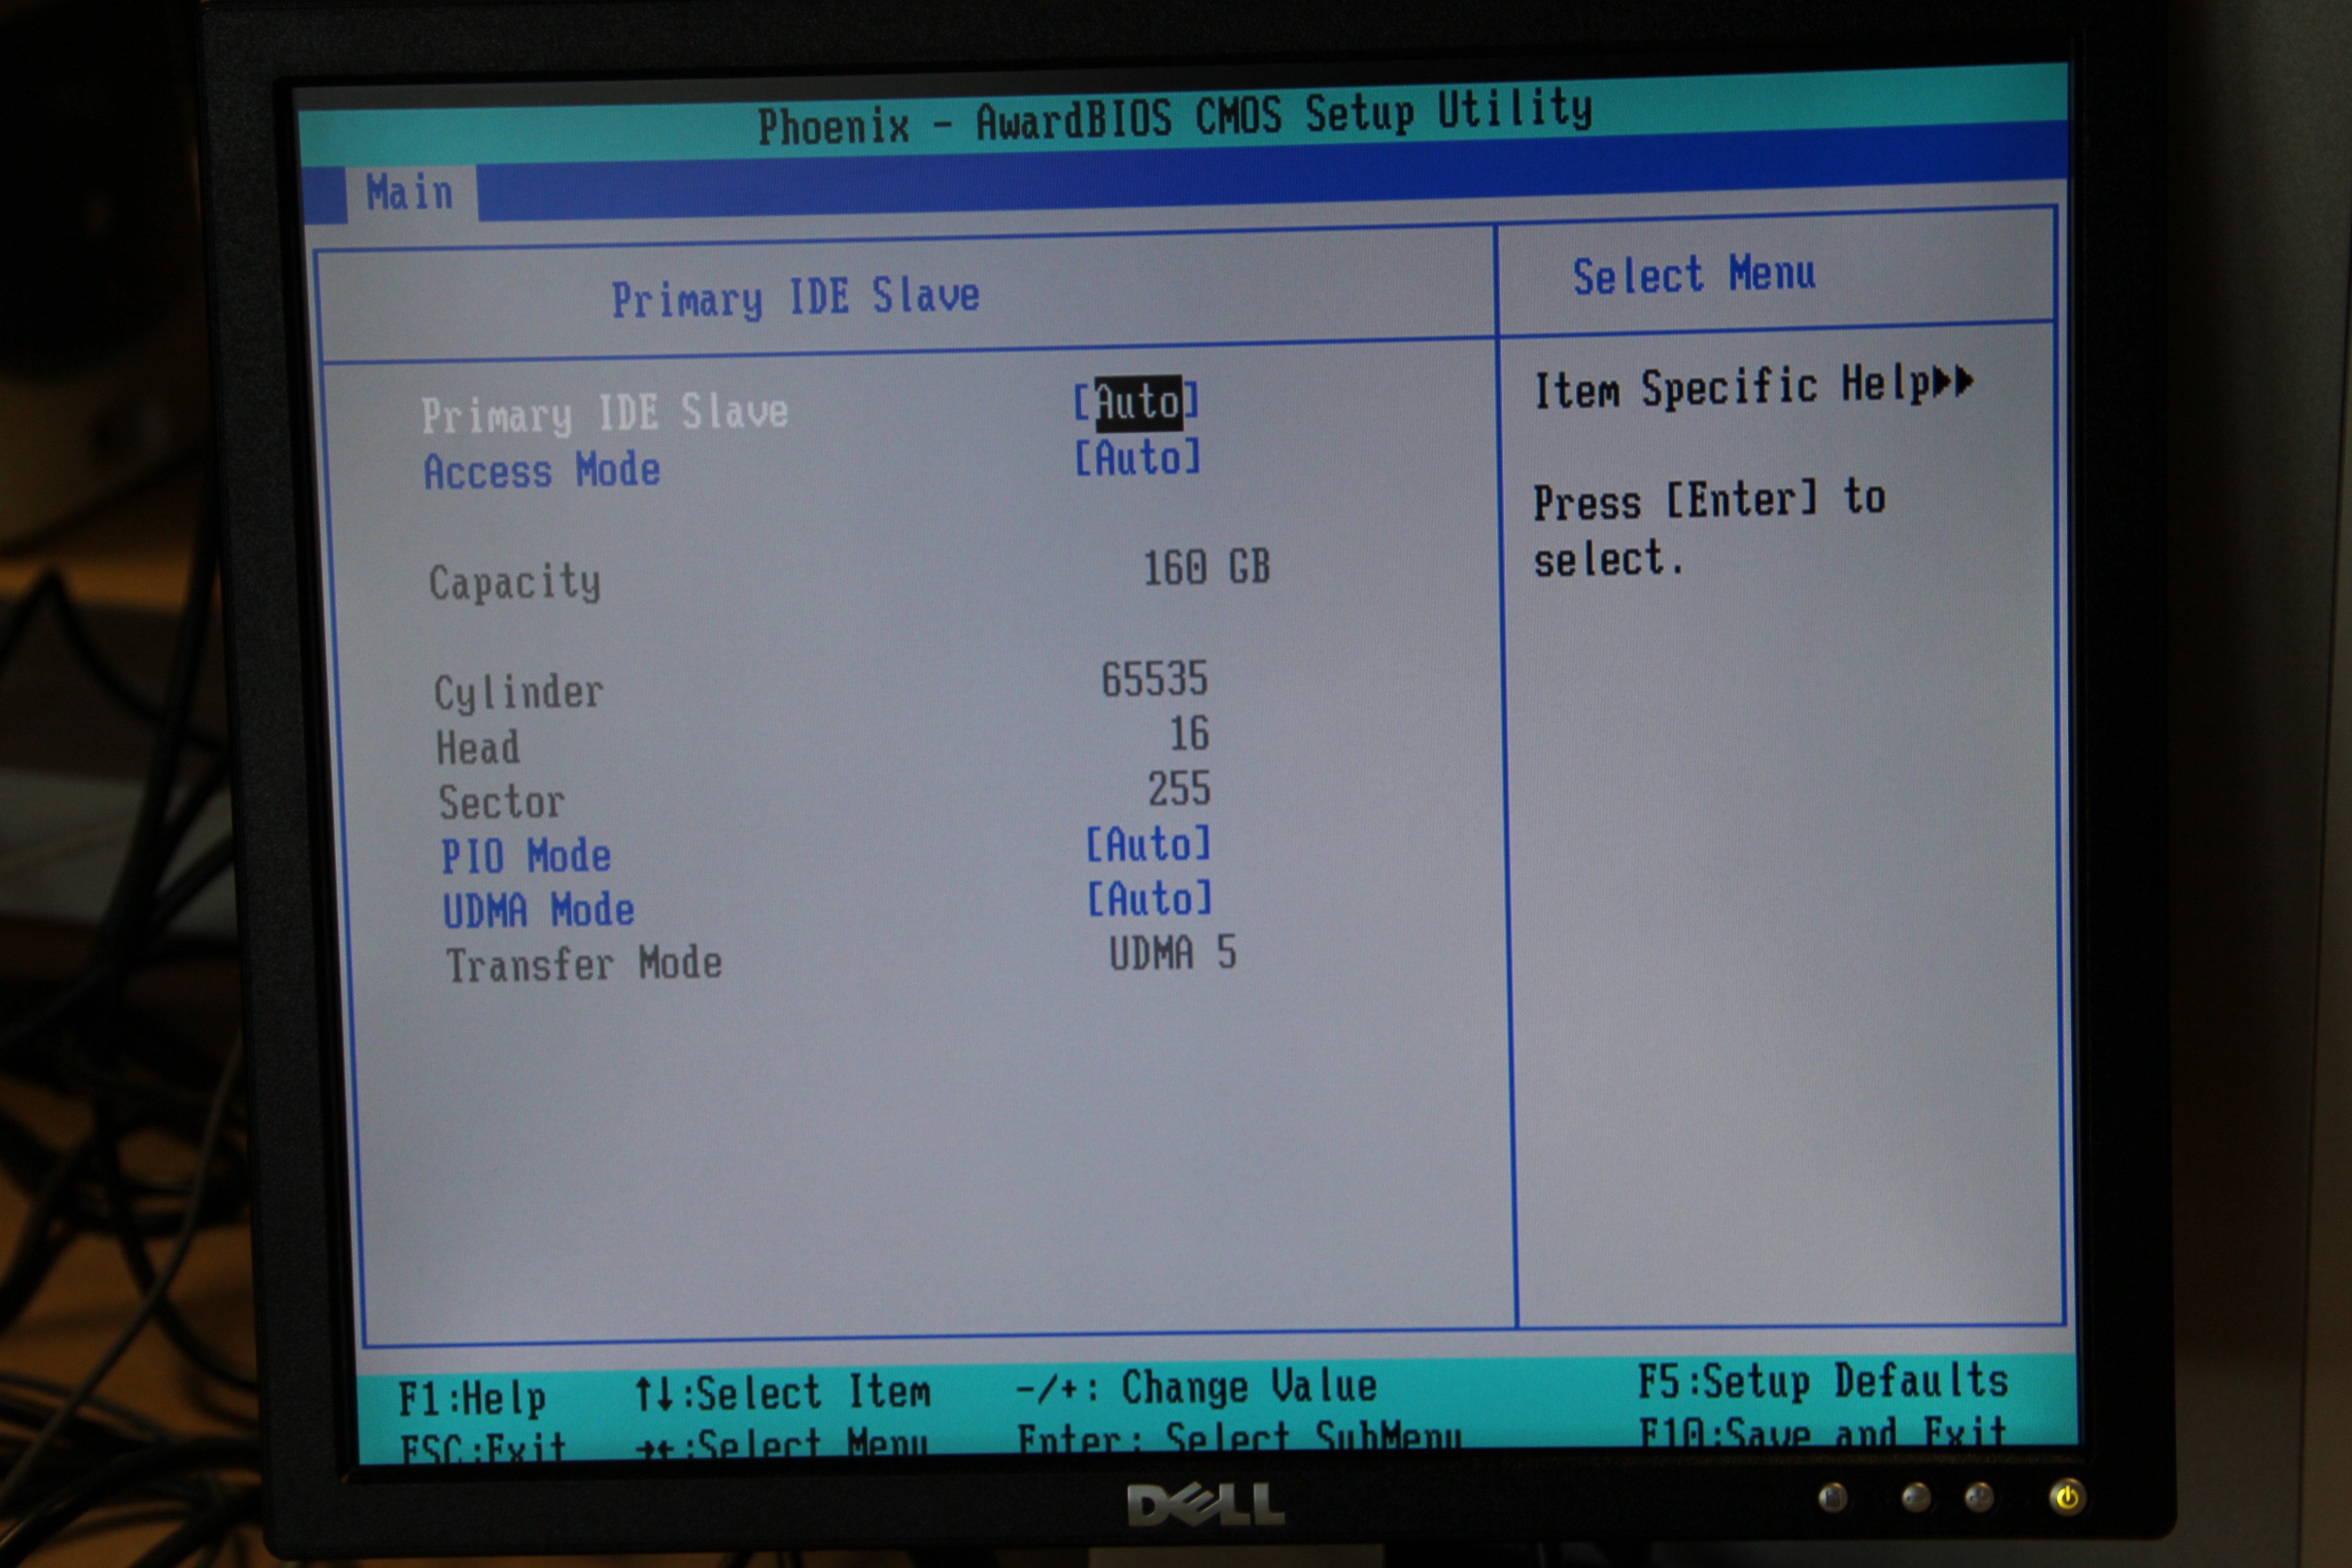The height and width of the screenshot is (1568, 2352).
Task: Change the PIO Mode Auto setting
Action: click(1148, 845)
